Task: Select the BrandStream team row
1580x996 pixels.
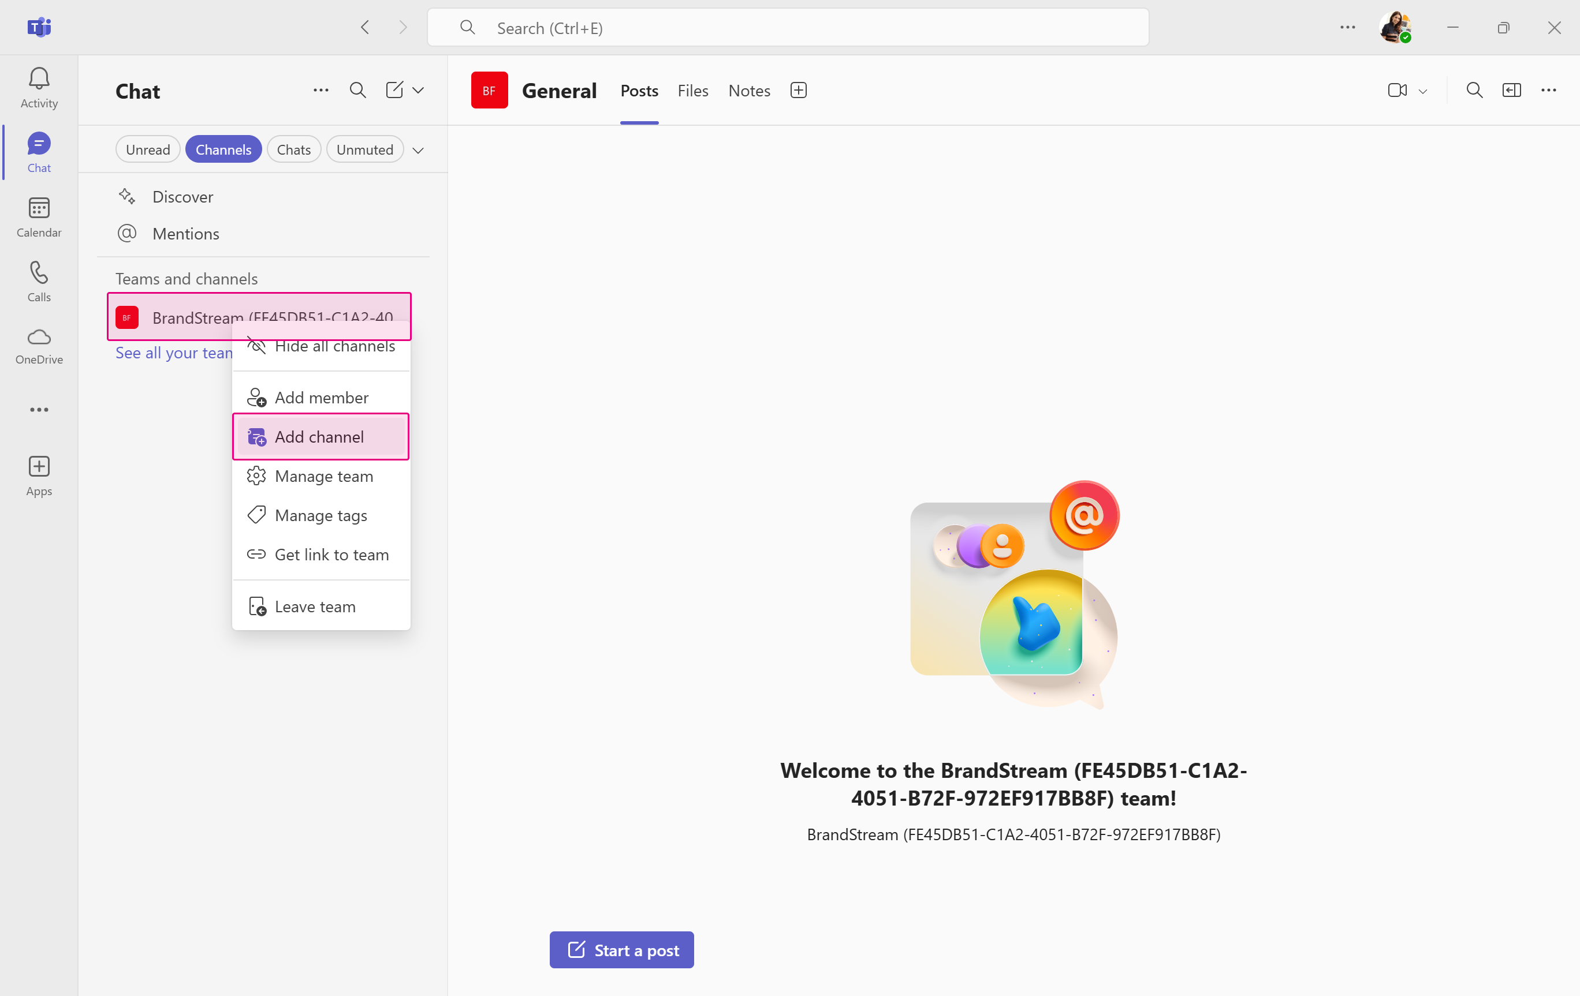Action: click(x=259, y=317)
